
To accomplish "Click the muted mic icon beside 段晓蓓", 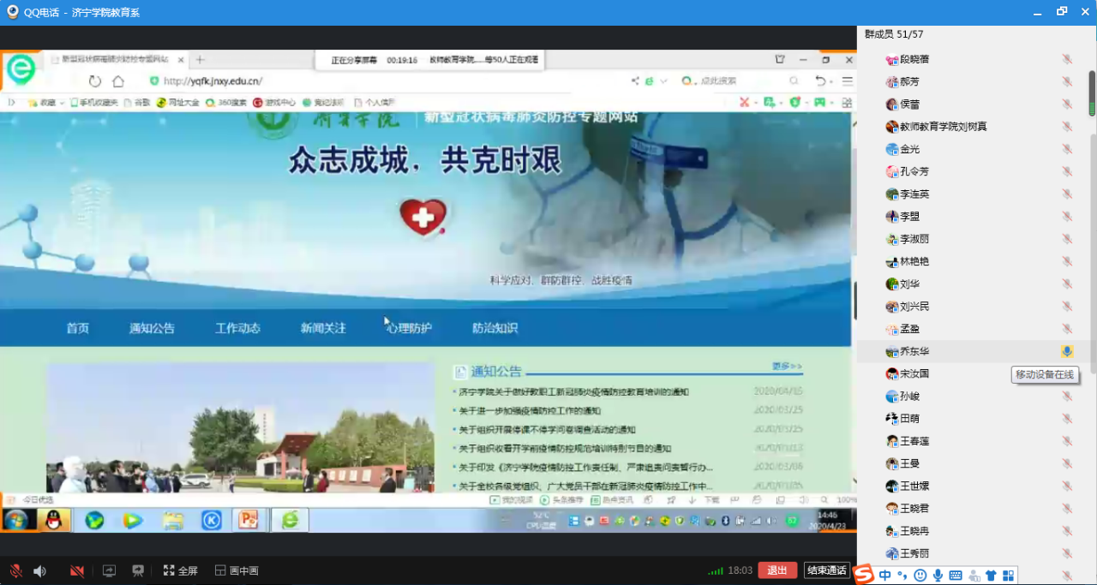I will pos(1067,59).
